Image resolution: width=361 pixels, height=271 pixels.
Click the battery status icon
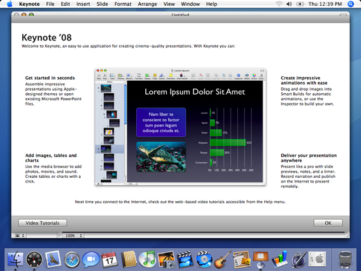[300, 4]
